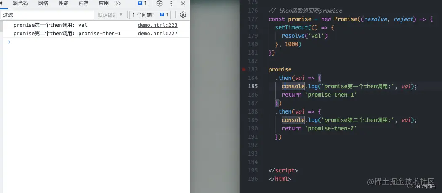Focus the 过滤 filter input field
Viewport: 442px width, 193px height.
tap(47, 15)
